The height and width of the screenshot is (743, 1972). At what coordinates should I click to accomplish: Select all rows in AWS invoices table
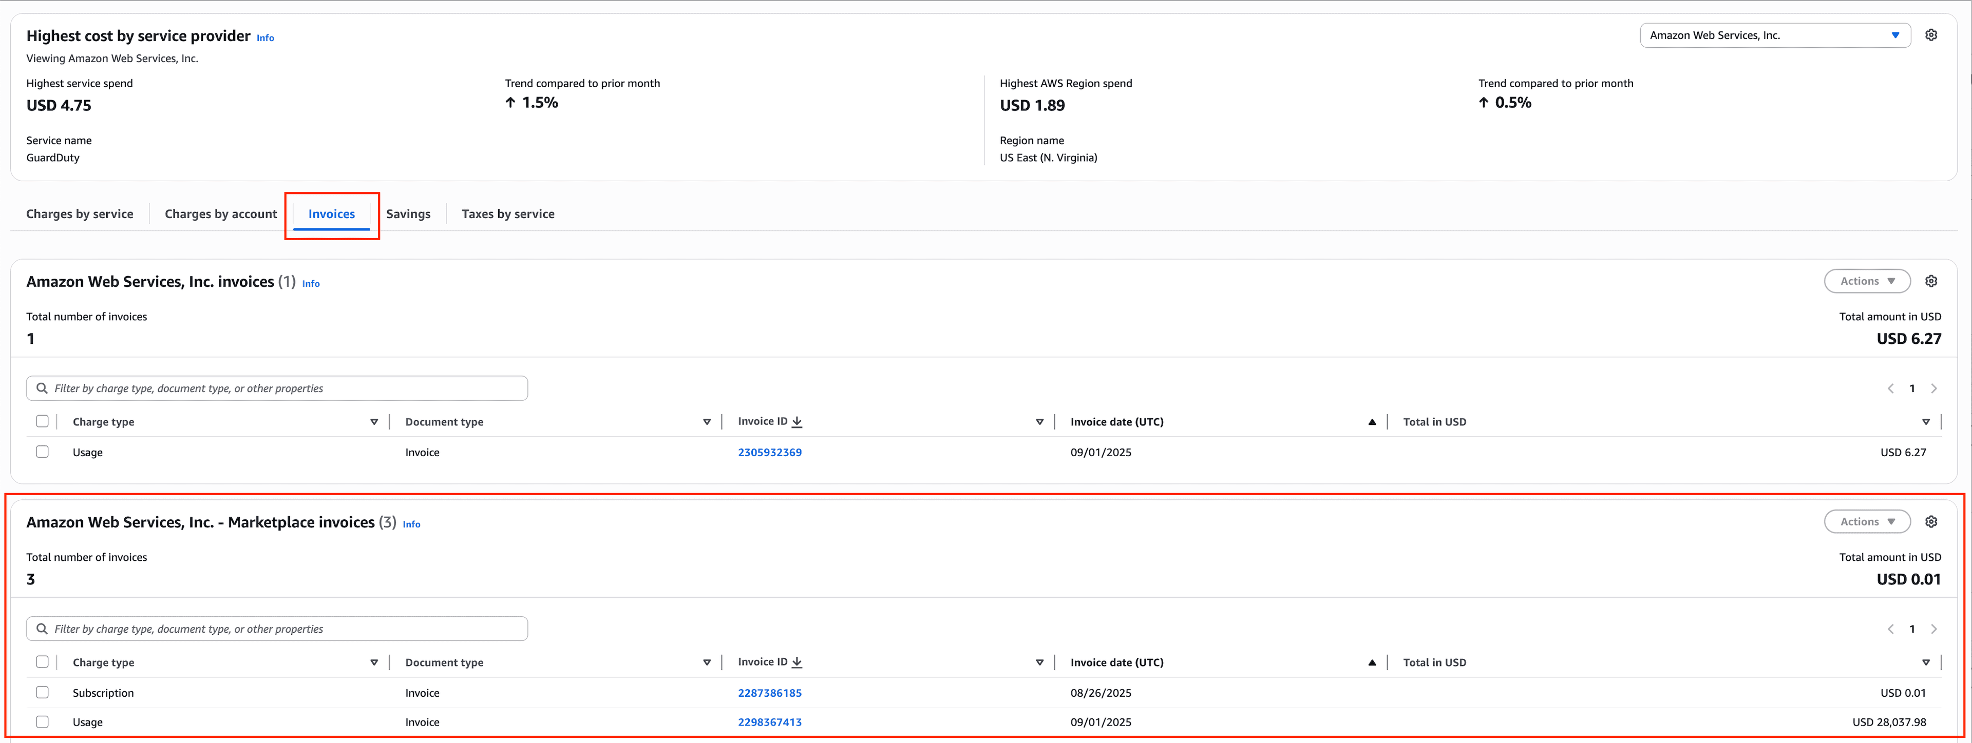[x=42, y=421]
